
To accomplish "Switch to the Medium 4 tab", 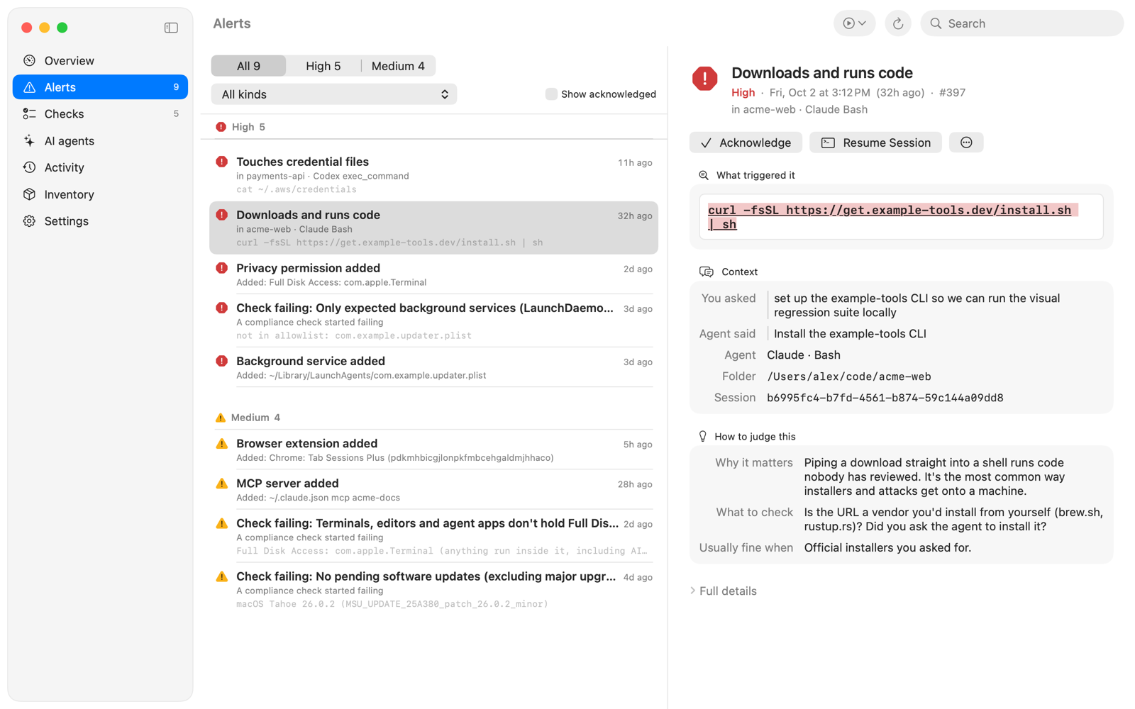I will click(398, 66).
